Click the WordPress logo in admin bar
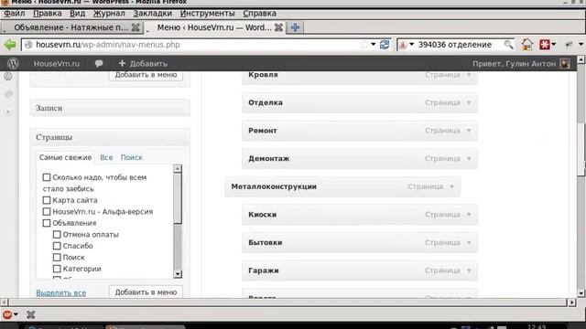 pyautogui.click(x=13, y=63)
